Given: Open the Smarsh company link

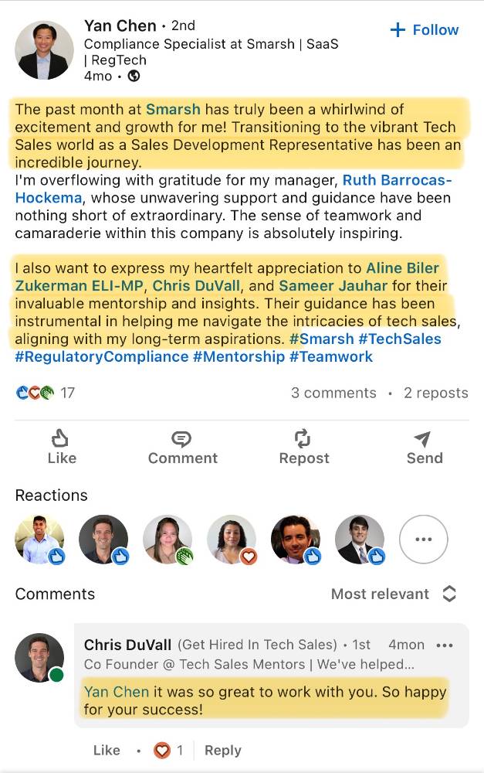Looking at the screenshot, I should pyautogui.click(x=173, y=109).
